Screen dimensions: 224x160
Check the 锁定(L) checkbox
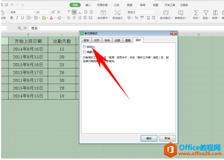tap(84, 47)
